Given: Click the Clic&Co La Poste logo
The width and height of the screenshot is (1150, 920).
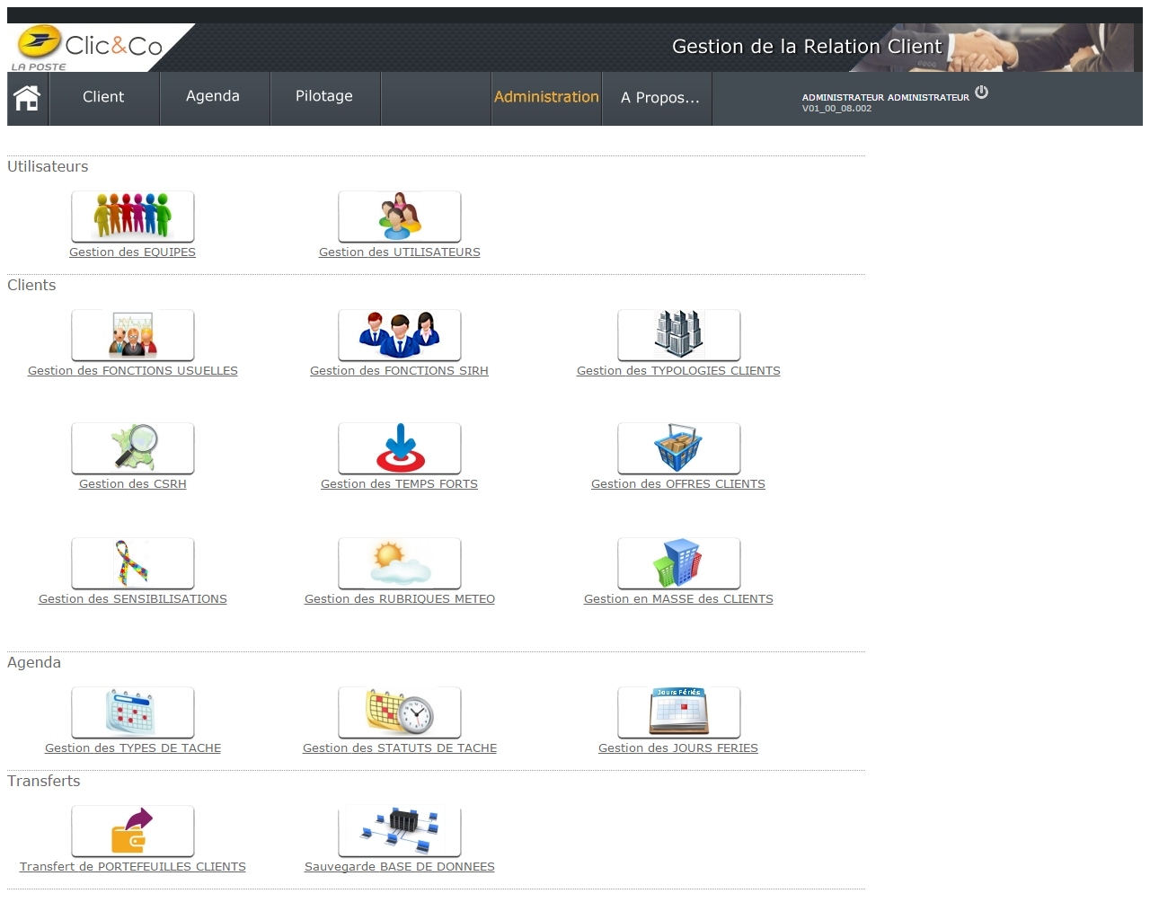Looking at the screenshot, I should (x=90, y=48).
